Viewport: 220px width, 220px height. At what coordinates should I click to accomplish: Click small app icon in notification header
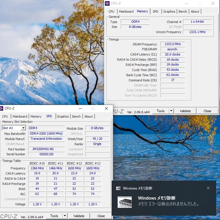click(x=118, y=188)
